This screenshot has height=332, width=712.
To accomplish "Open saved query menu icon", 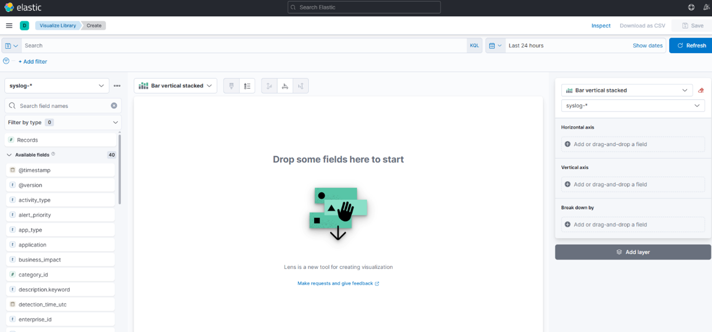I will (11, 45).
